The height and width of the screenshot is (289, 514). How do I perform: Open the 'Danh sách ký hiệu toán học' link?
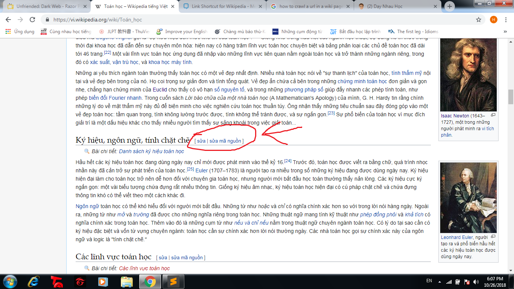pos(151,151)
